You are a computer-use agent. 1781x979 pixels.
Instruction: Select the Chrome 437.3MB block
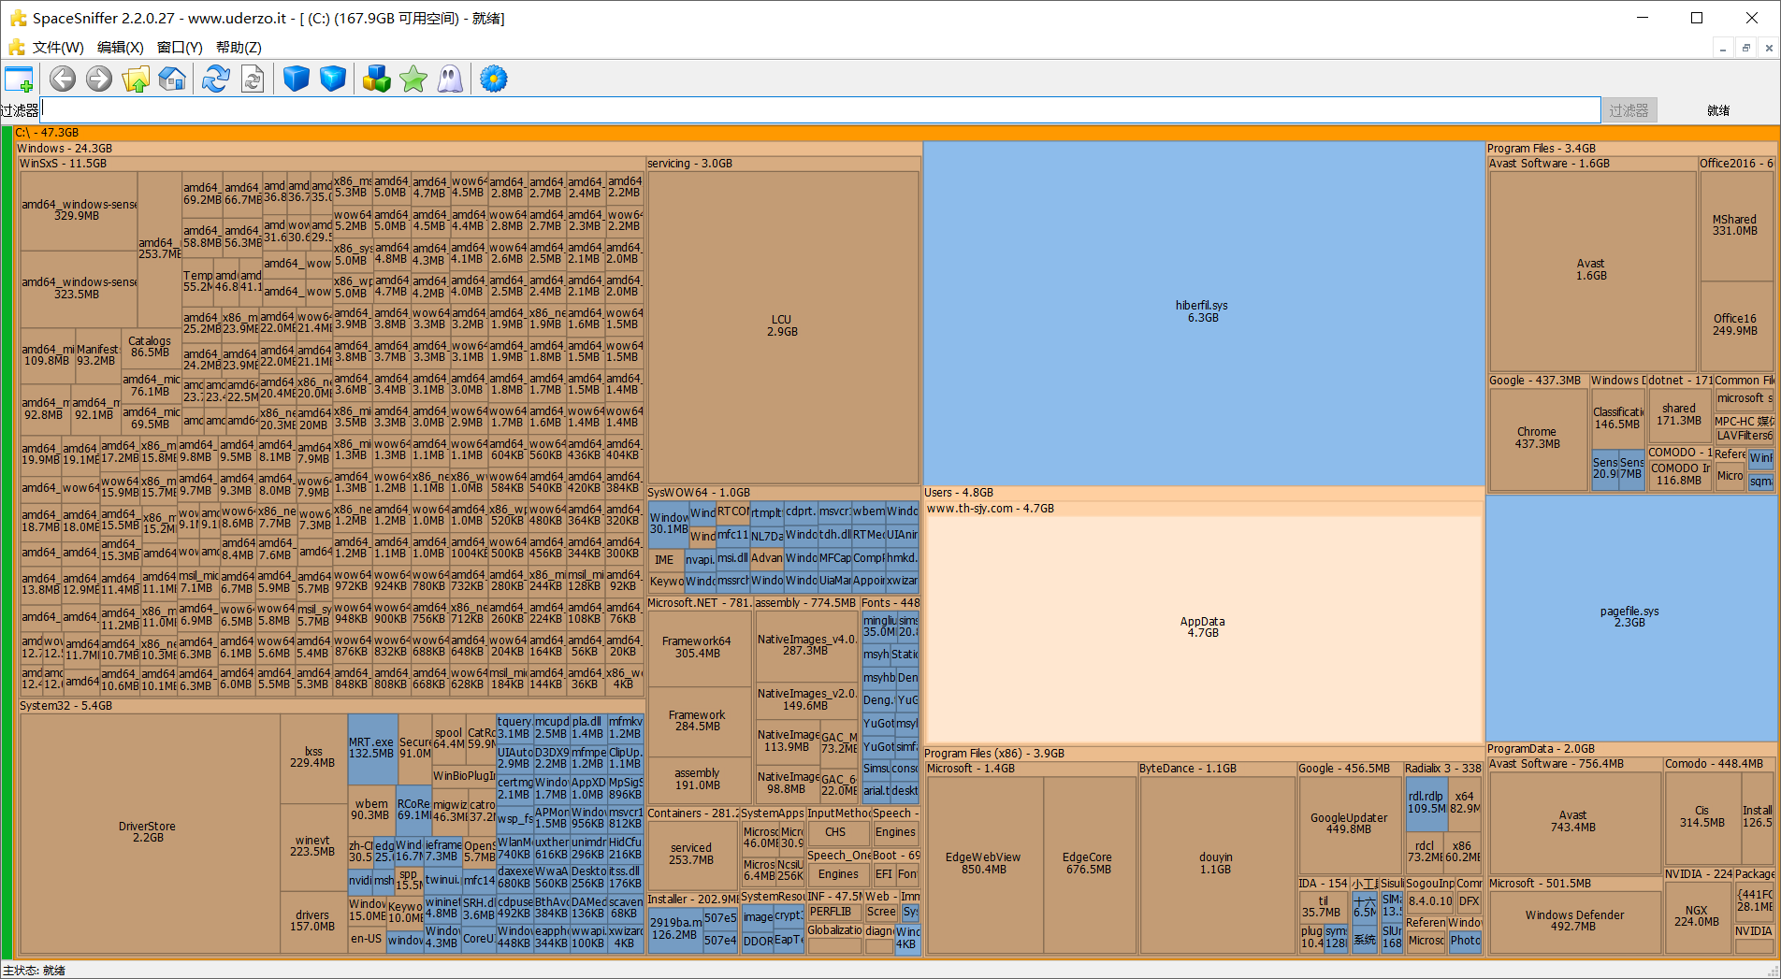1537,439
